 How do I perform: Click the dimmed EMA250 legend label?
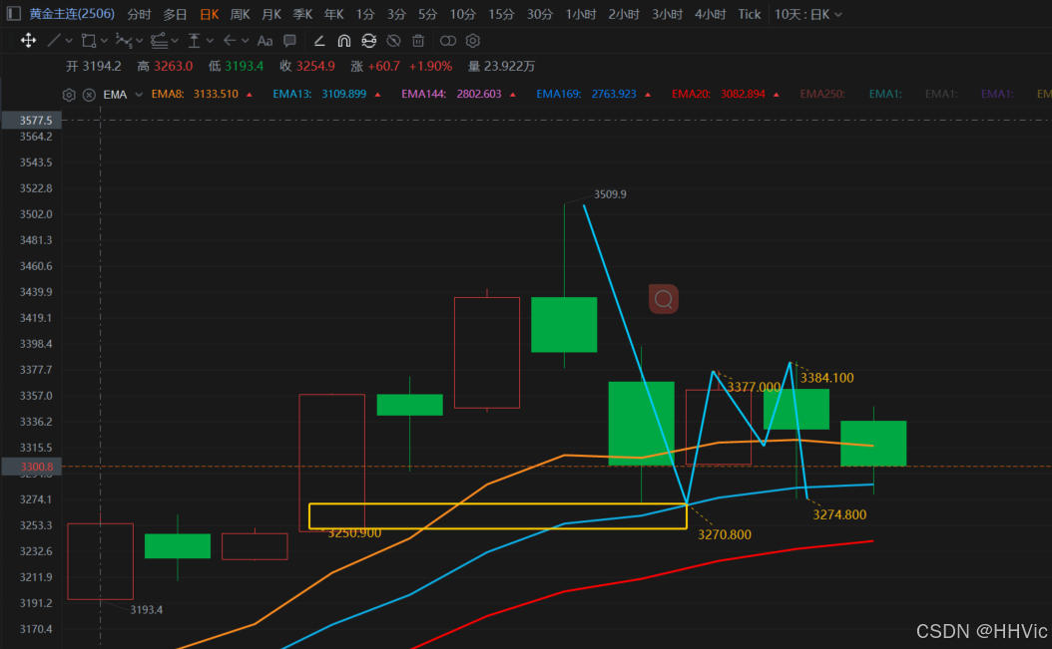(x=821, y=94)
